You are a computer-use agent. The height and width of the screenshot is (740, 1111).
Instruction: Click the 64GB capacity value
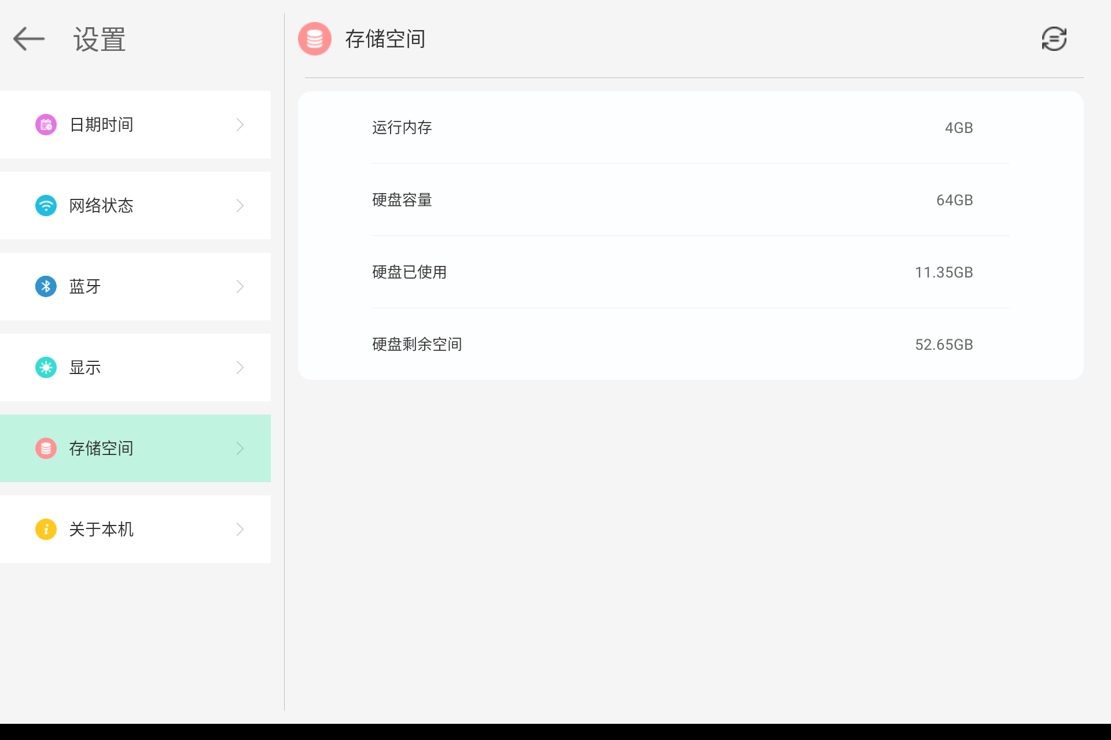(x=955, y=200)
